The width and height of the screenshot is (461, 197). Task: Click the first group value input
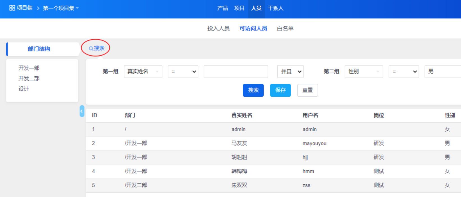tap(236, 72)
